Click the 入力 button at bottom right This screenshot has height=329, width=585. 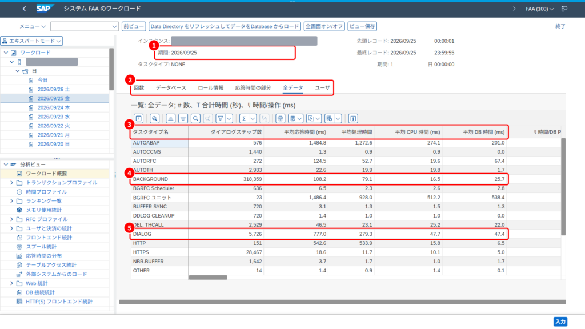click(560, 322)
